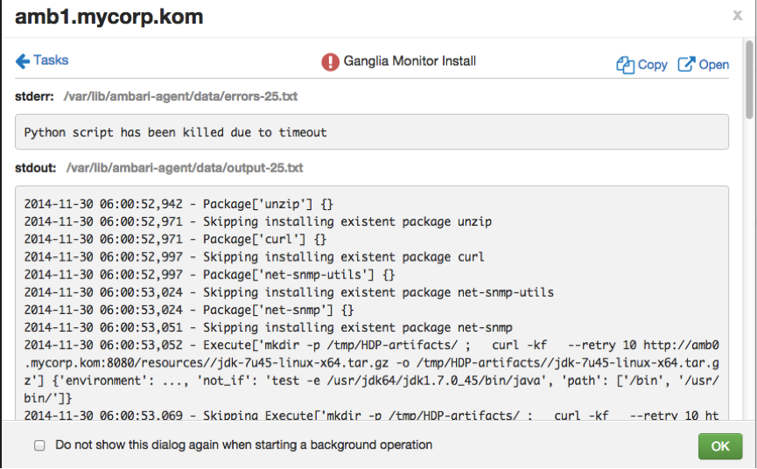Click the red error icon for Ganglia install
Screen dimensions: 757x469
pyautogui.click(x=330, y=62)
